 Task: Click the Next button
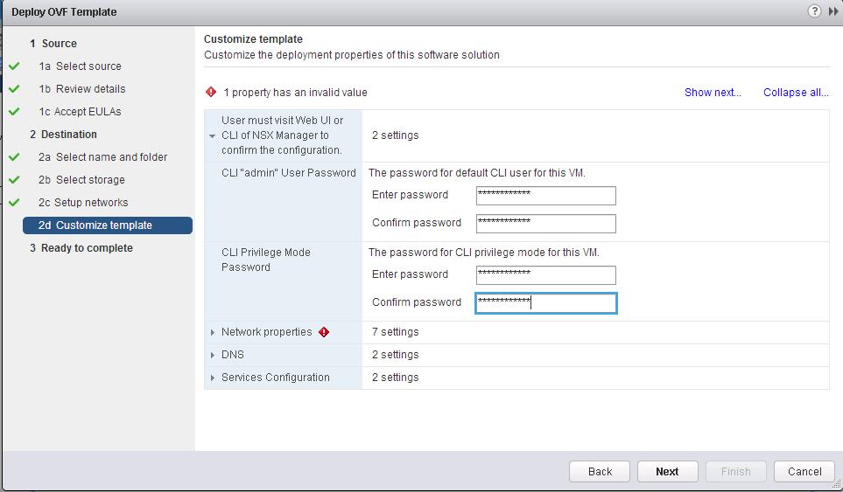click(x=667, y=472)
